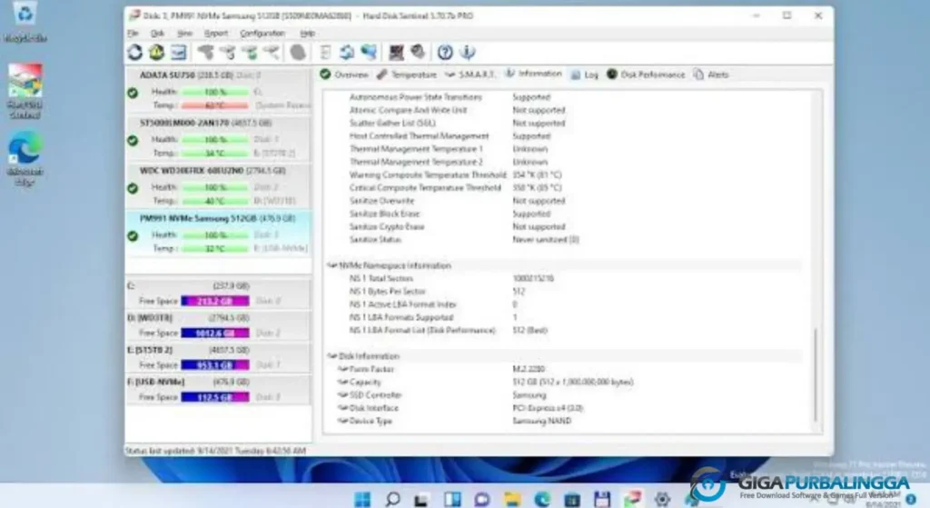
Task: Switch to the Overview tab
Action: (x=344, y=75)
